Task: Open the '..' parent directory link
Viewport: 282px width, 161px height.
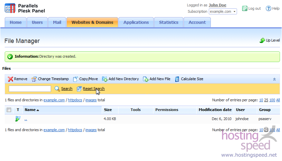Action: 26,119
